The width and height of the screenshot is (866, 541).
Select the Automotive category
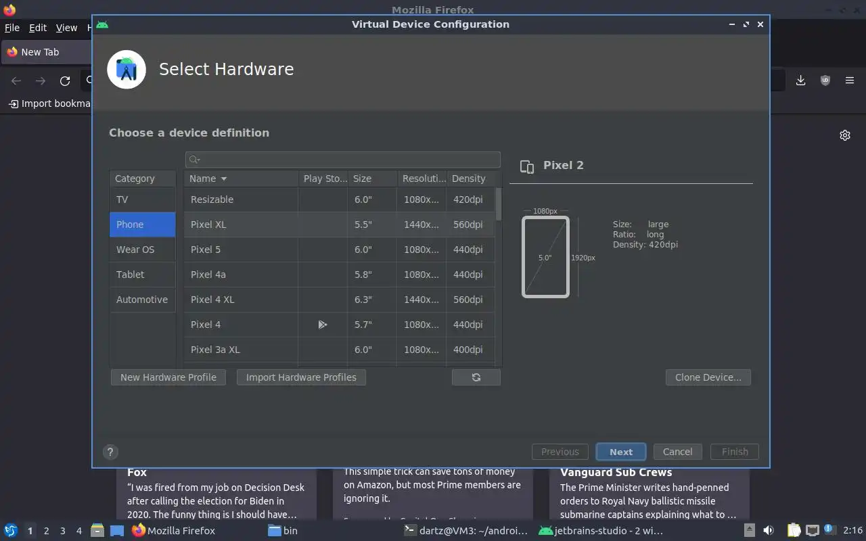point(143,300)
